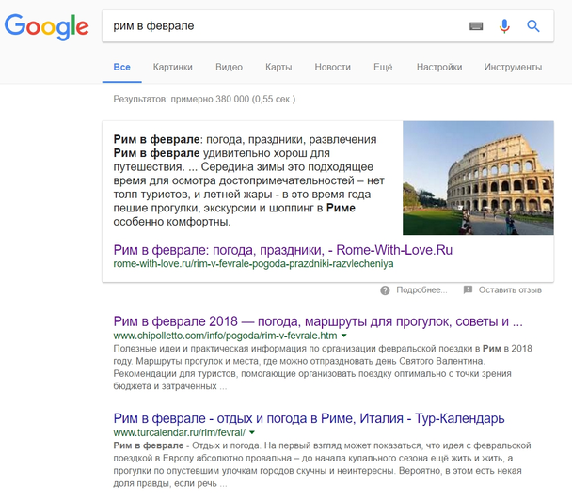Image resolution: width=572 pixels, height=500 pixels.
Task: Start voice search with microphone icon
Action: tap(504, 26)
